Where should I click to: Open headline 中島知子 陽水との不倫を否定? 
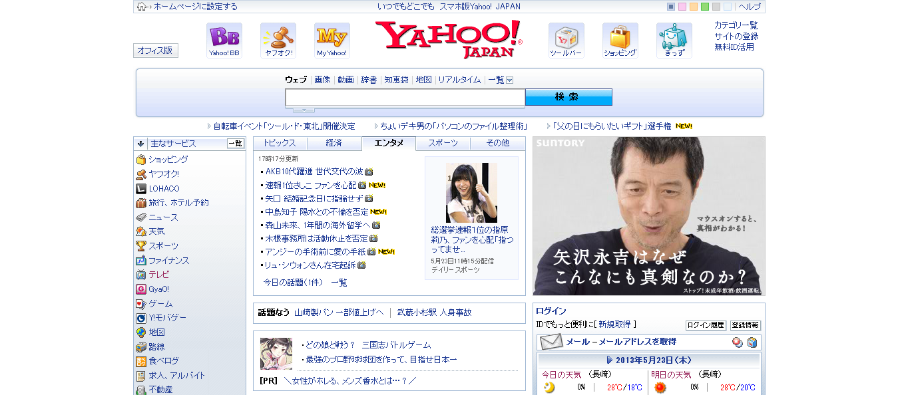click(x=317, y=211)
